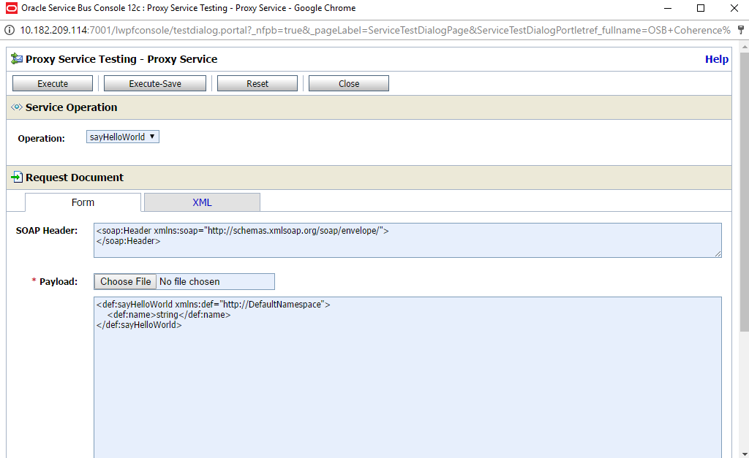749x458 pixels.
Task: Reset the test form
Action: point(257,83)
